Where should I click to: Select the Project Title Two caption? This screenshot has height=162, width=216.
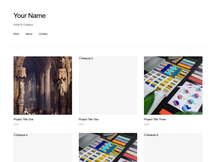[88, 120]
